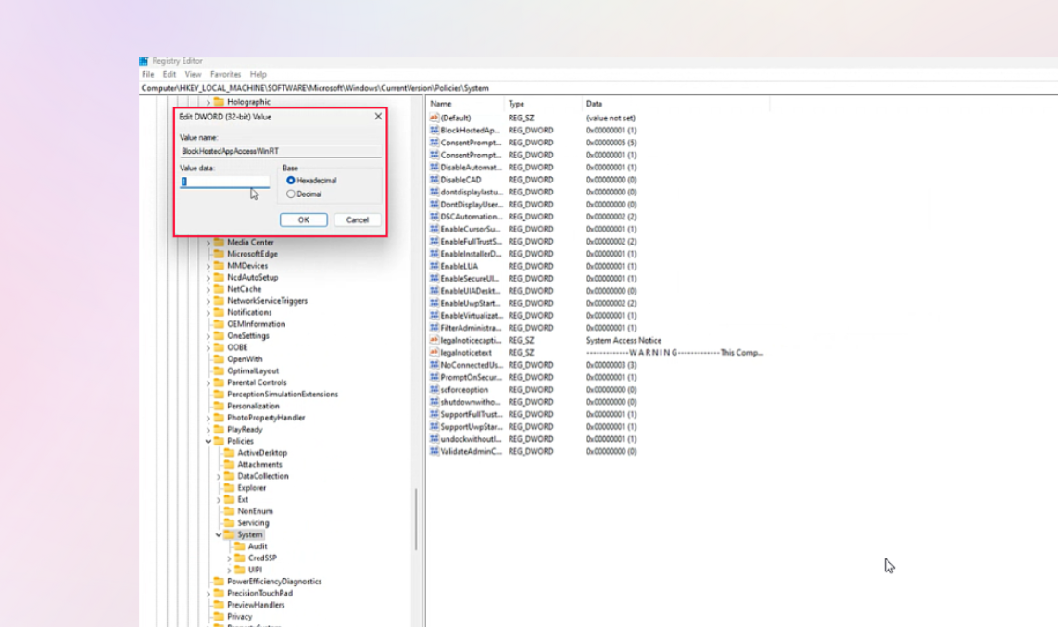Open the View menu

(x=193, y=74)
